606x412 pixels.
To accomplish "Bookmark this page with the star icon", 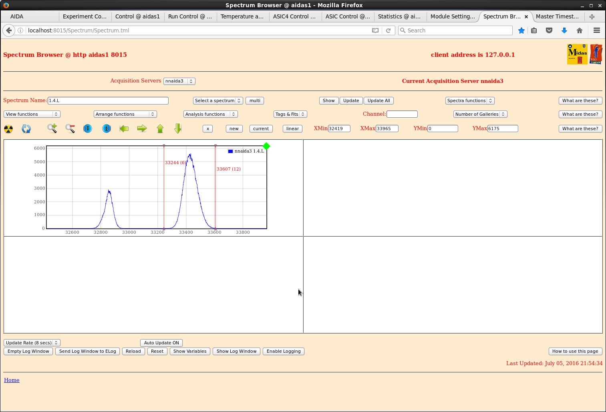I will tap(521, 30).
